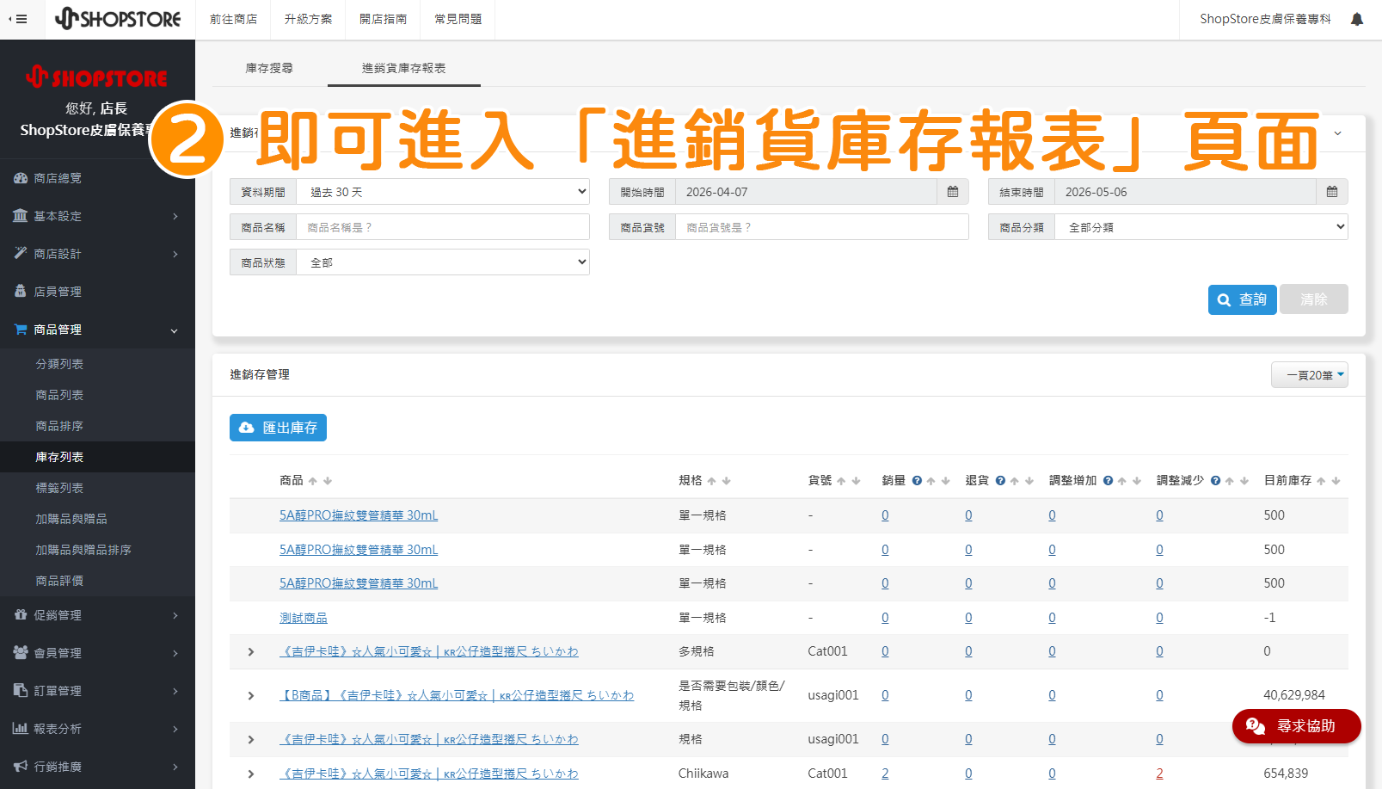Open the ShopStore皮膚保養專科 account menu
1382x789 pixels.
point(1265,19)
